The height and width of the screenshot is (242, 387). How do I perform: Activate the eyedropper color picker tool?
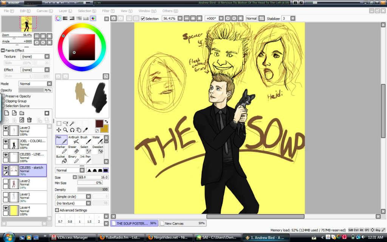[x=85, y=130]
